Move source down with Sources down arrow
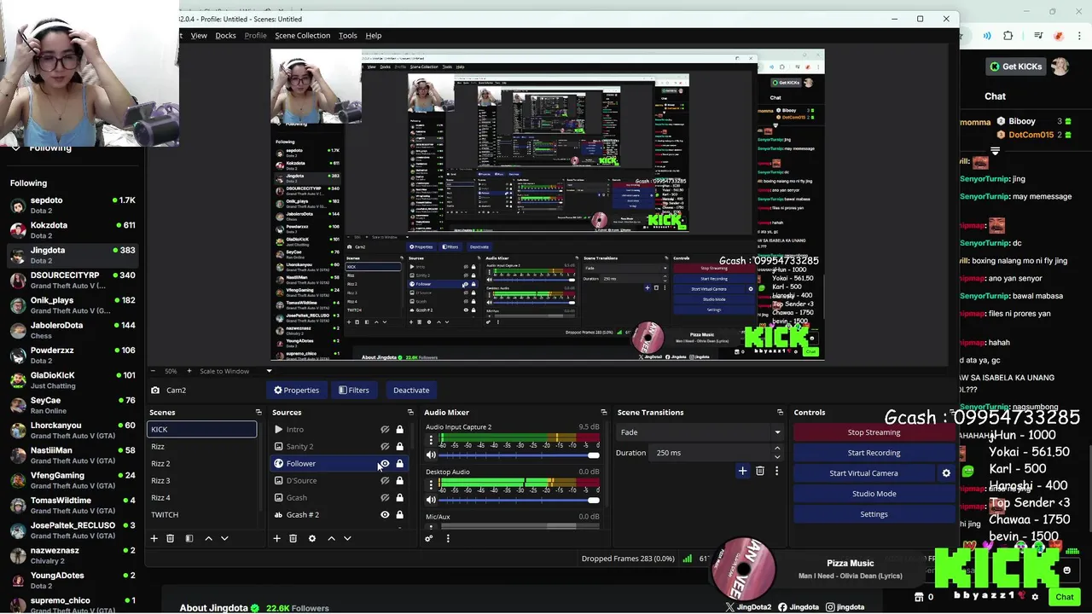 click(347, 538)
